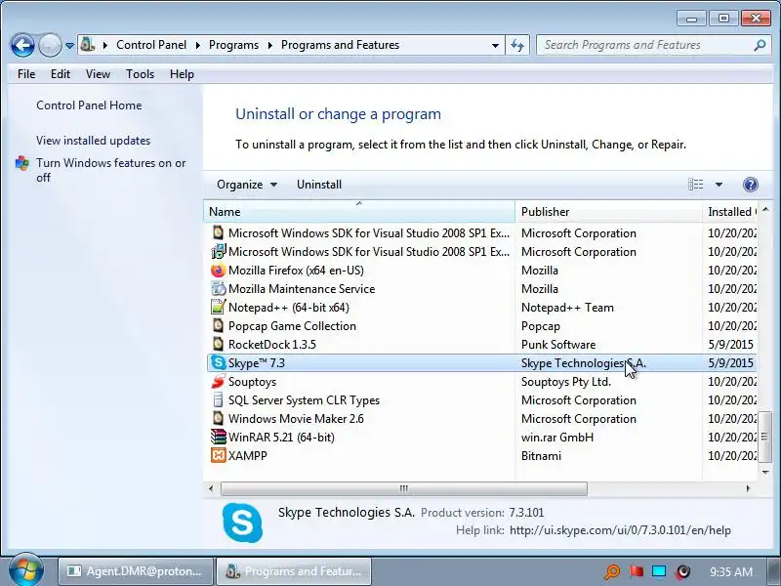Click the Souptoys icon in list
The image size is (781, 586).
pos(218,381)
